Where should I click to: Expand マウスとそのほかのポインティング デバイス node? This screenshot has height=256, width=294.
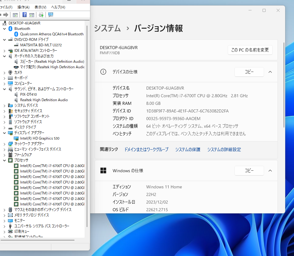point(5,210)
